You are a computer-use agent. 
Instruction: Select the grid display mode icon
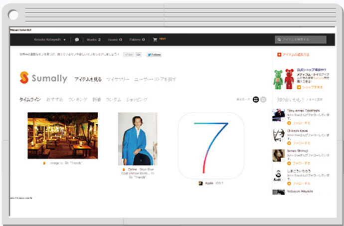(x=256, y=99)
